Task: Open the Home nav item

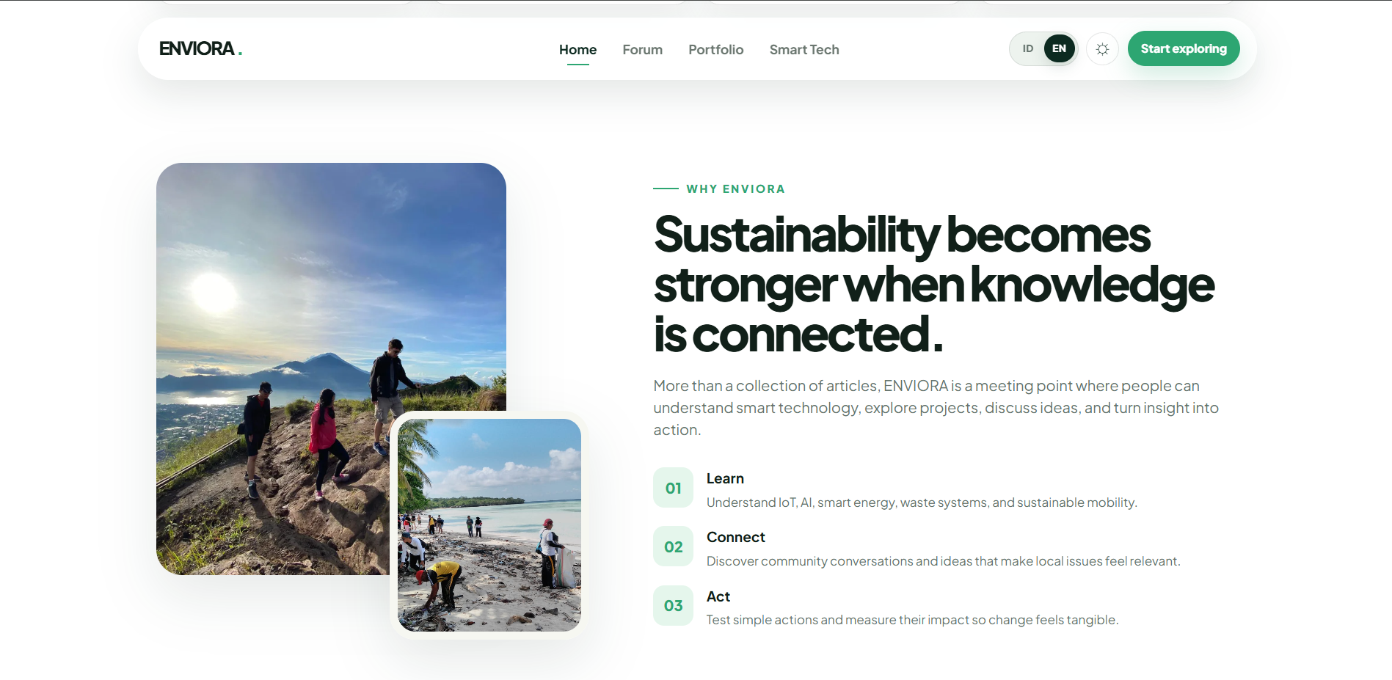Action: (x=577, y=49)
